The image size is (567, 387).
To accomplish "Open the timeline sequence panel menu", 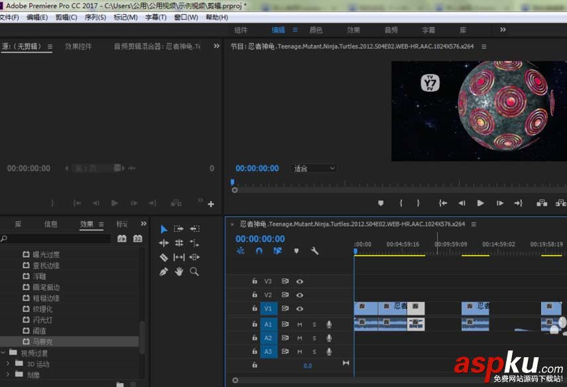I will pyautogui.click(x=473, y=224).
